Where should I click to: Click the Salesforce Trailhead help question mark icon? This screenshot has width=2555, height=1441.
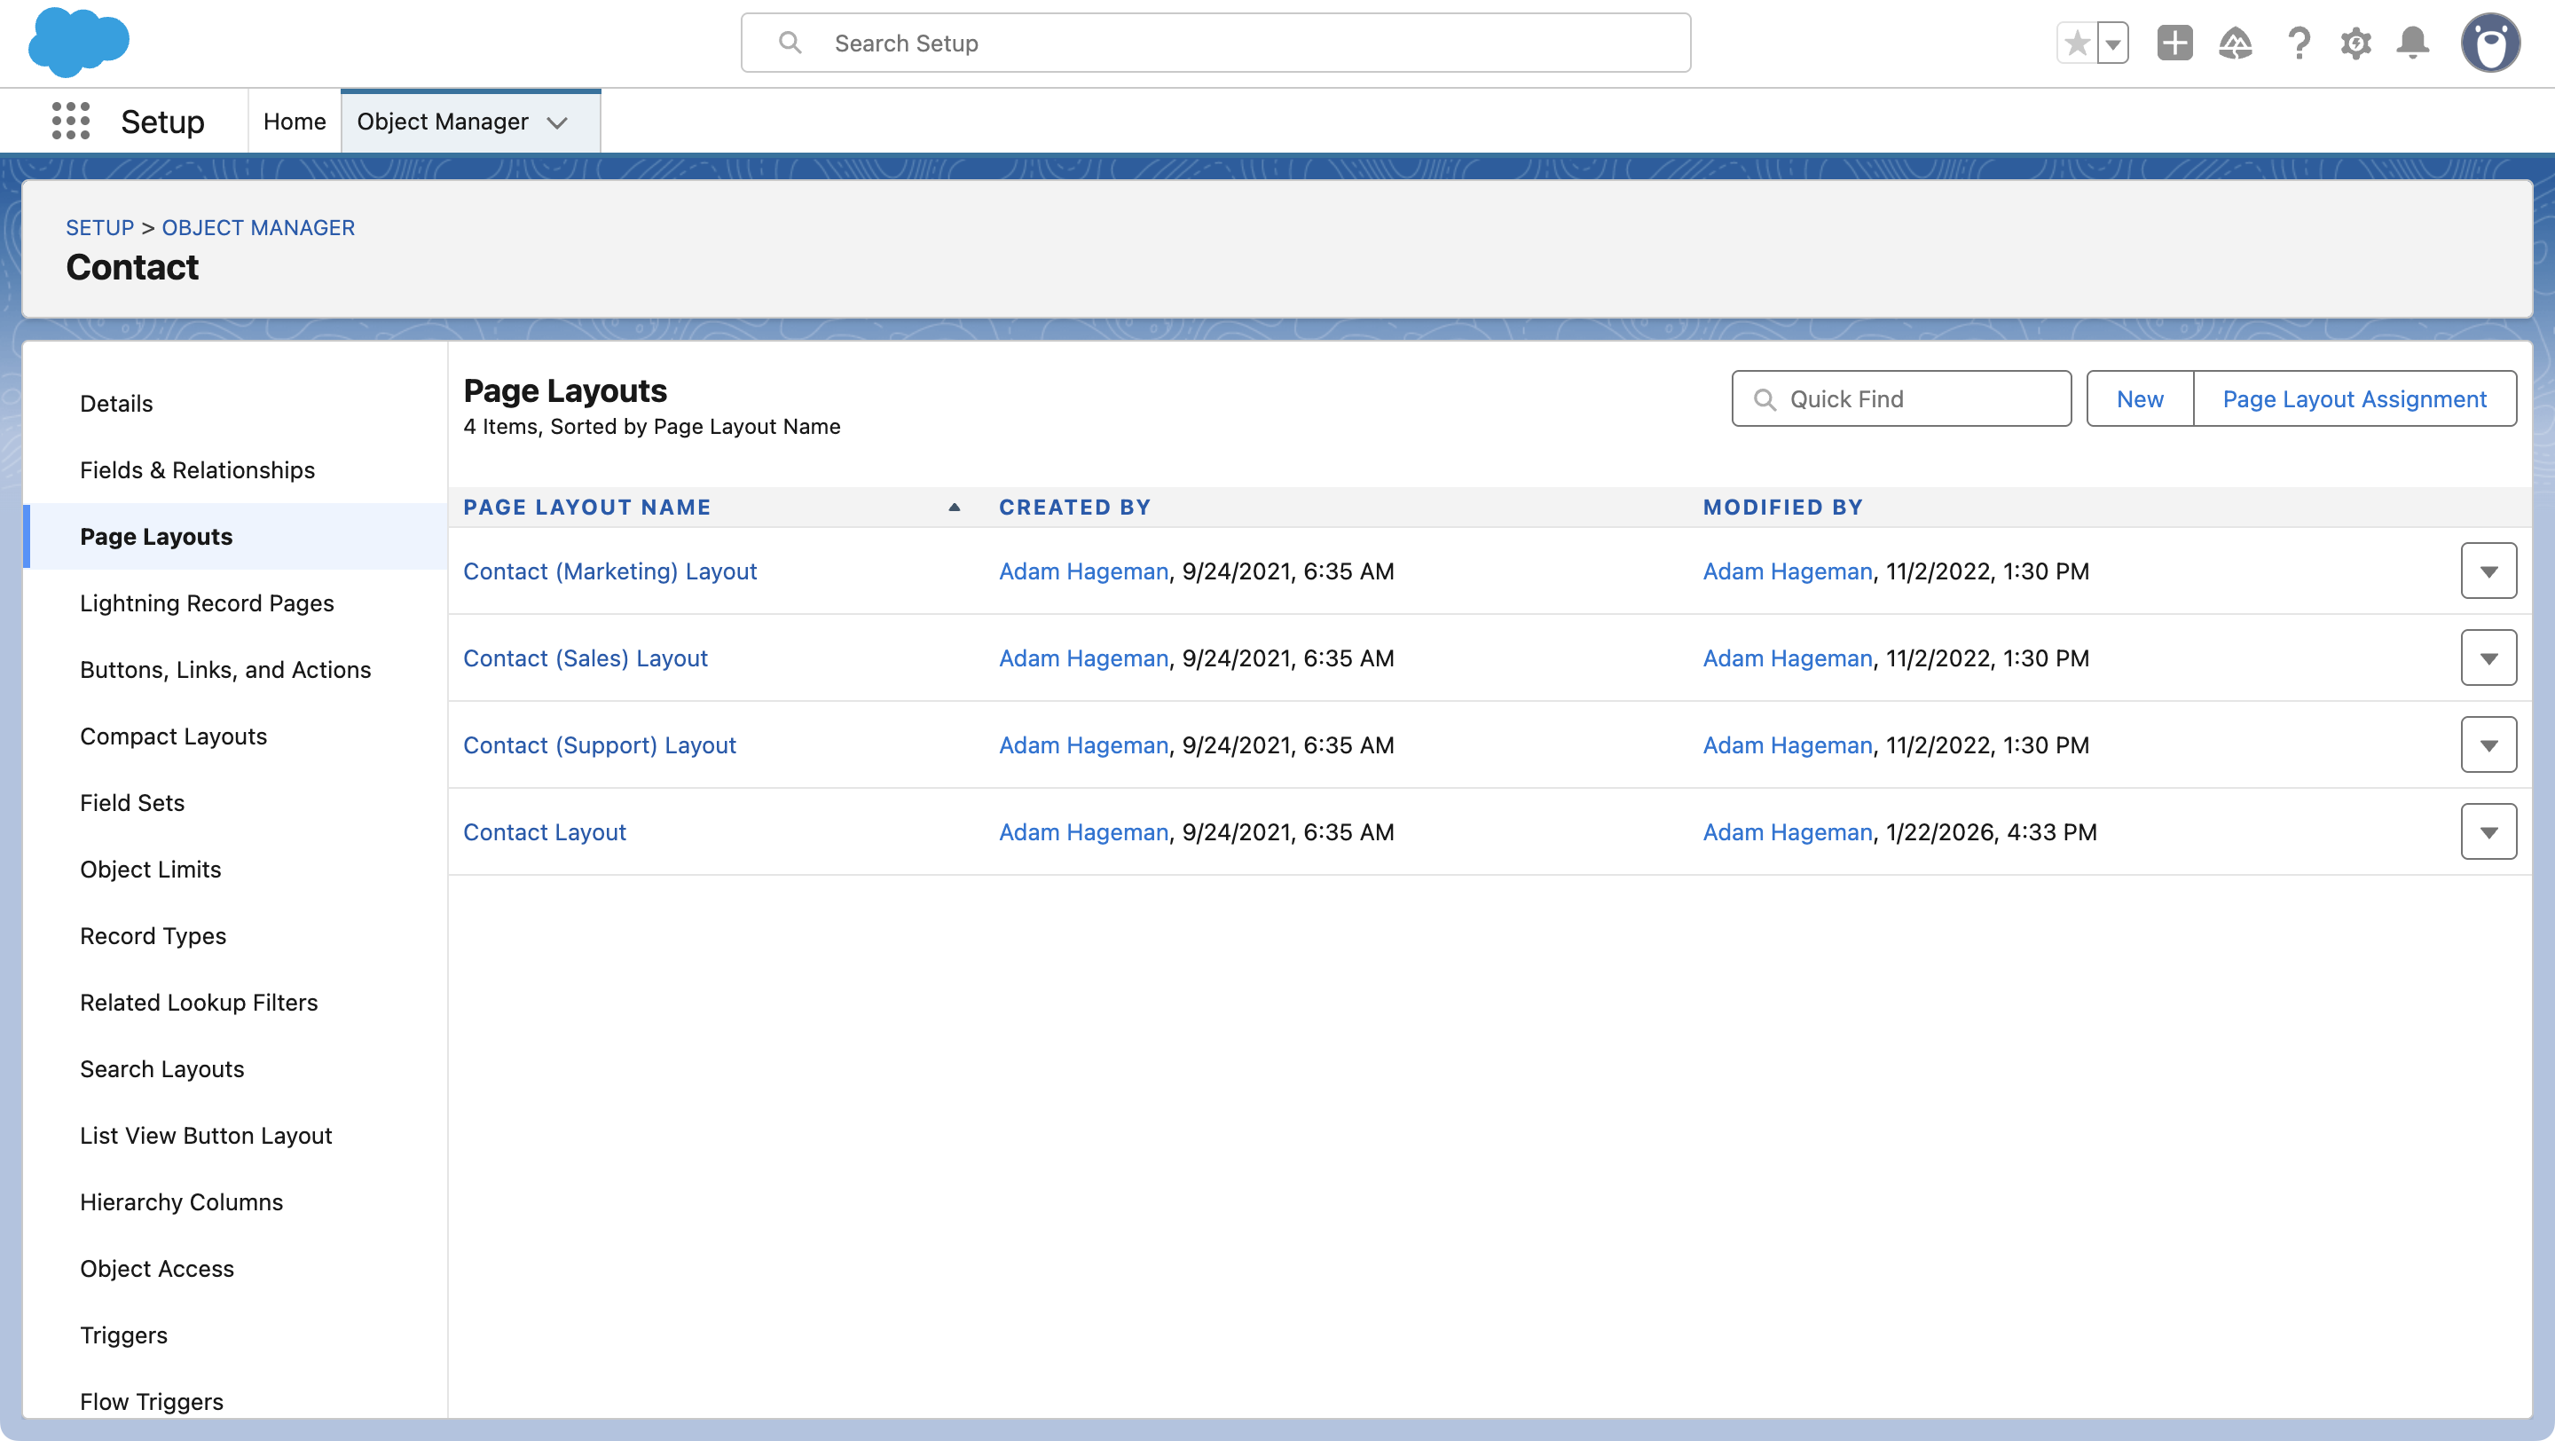tap(2299, 43)
